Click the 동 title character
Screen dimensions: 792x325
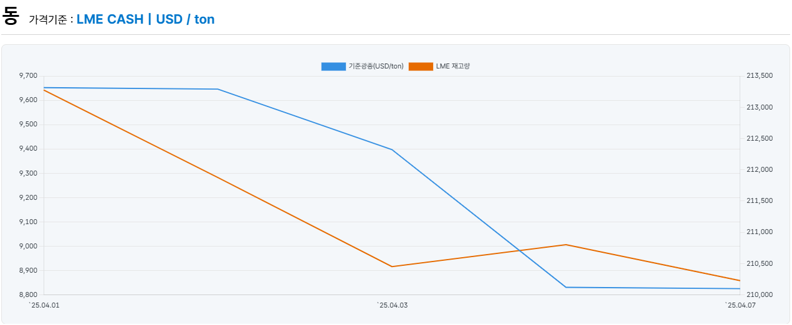(11, 16)
